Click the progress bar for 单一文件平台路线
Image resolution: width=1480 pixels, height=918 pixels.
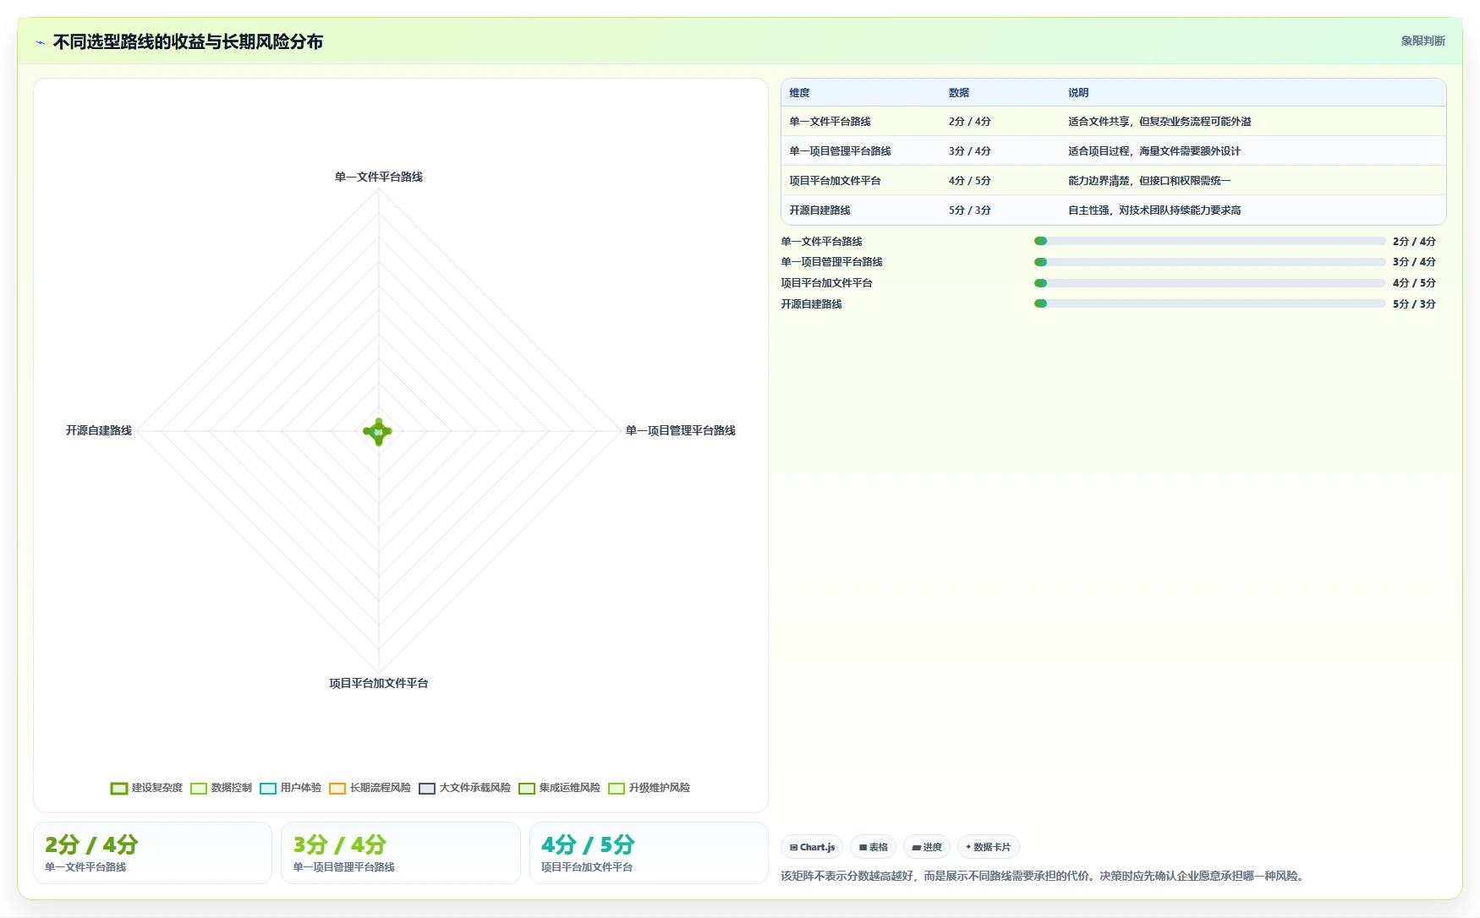pos(1209,241)
